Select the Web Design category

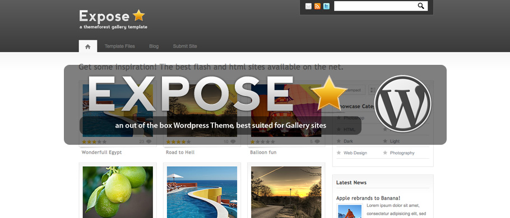coord(355,153)
